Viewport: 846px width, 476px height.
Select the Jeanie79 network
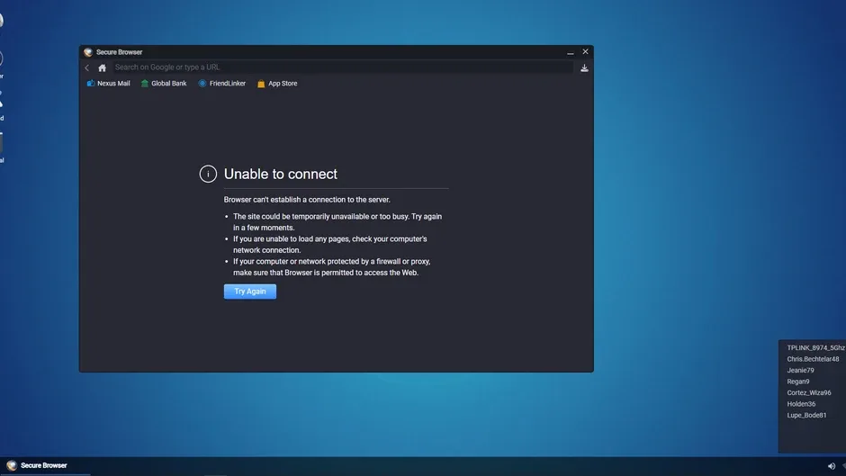tap(800, 370)
